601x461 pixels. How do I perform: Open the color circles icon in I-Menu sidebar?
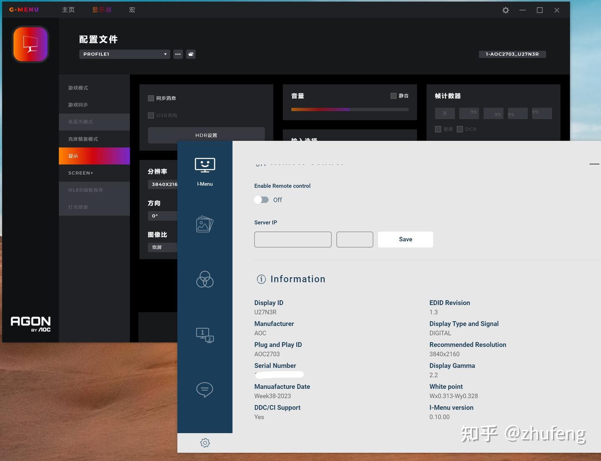pyautogui.click(x=205, y=279)
